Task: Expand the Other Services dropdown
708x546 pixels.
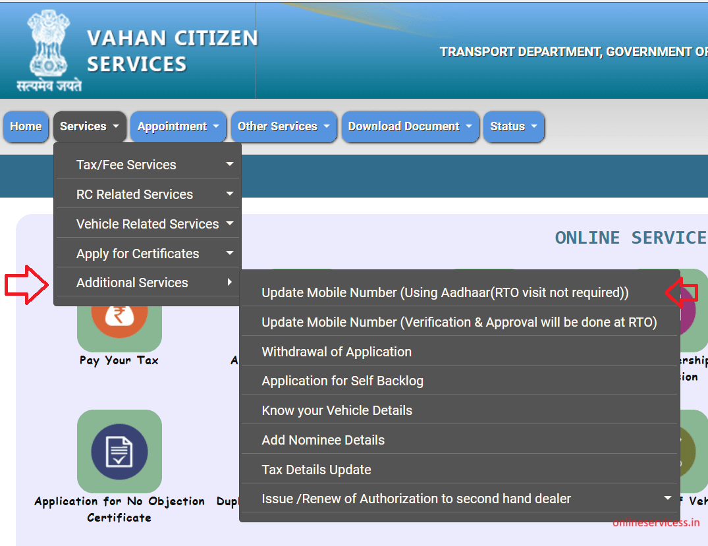Action: (284, 126)
